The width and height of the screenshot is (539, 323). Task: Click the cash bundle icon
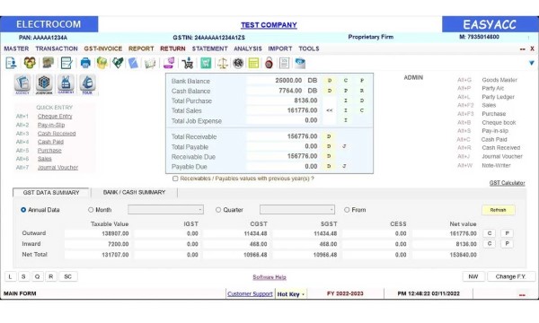click(x=102, y=63)
